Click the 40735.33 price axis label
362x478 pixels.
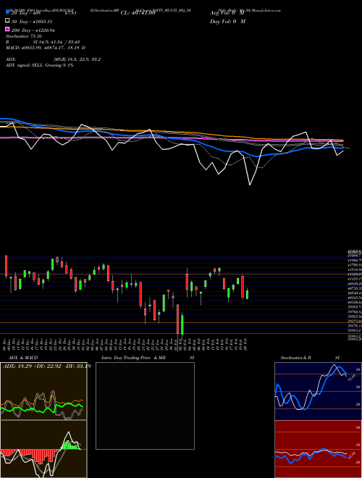[x=354, y=288]
